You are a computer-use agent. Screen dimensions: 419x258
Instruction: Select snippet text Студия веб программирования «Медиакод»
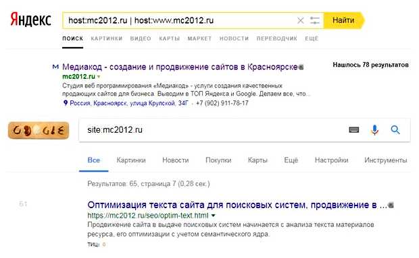[x=125, y=86]
